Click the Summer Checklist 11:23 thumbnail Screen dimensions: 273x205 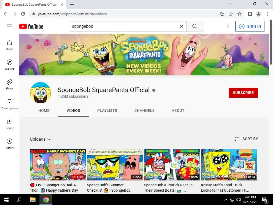[115, 164]
